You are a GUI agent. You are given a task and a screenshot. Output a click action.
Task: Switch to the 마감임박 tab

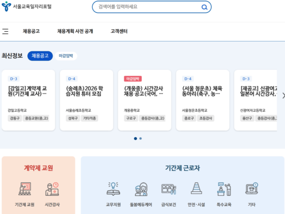(x=66, y=56)
